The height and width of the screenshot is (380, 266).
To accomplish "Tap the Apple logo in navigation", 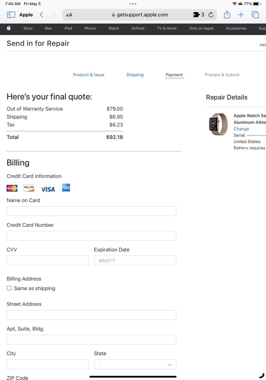I will pos(9,28).
